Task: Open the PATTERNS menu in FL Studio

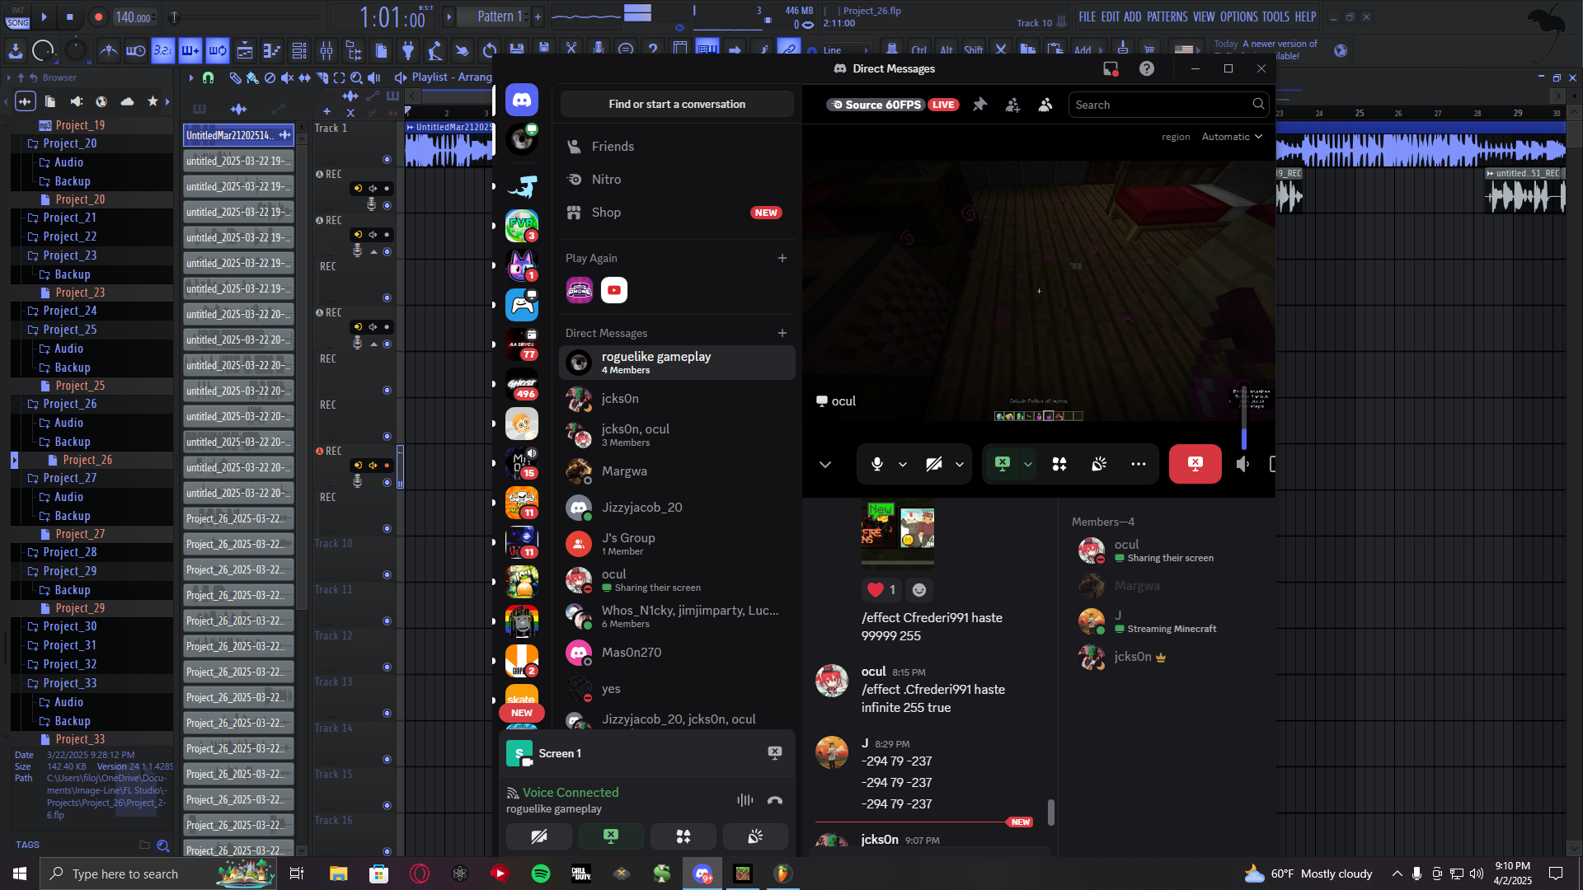Action: (x=1167, y=16)
